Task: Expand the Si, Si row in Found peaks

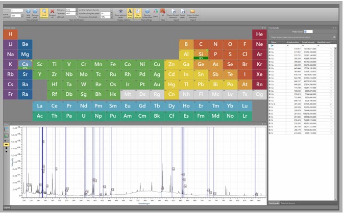Action: point(270,104)
